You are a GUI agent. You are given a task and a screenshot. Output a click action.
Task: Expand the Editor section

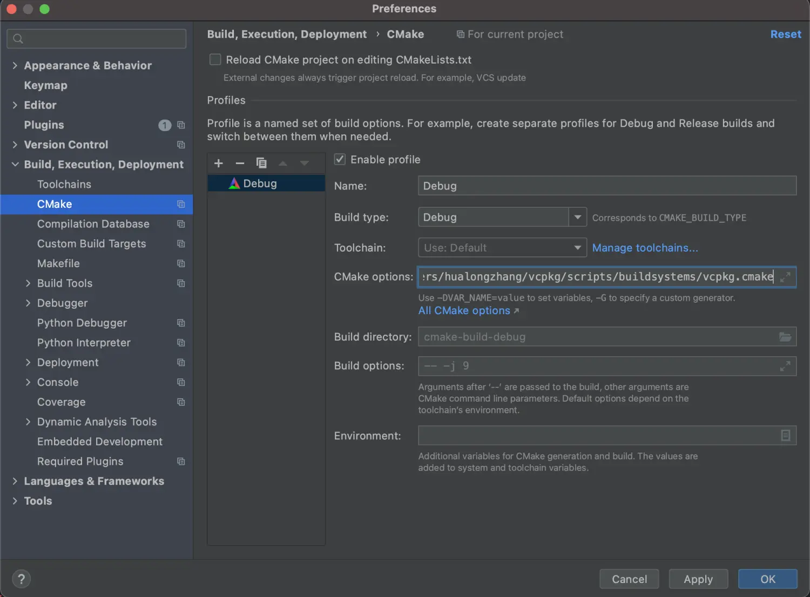tap(15, 105)
